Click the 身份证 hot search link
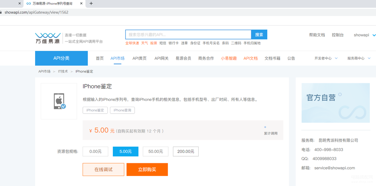376x186 pixels. coord(195,43)
